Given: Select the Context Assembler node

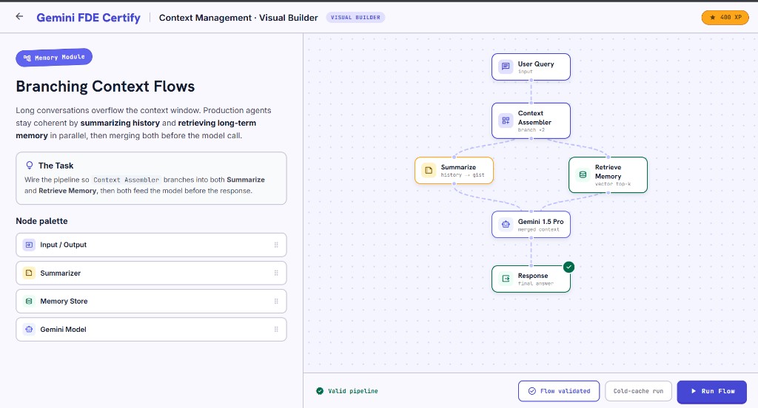Looking at the screenshot, I should [x=531, y=120].
